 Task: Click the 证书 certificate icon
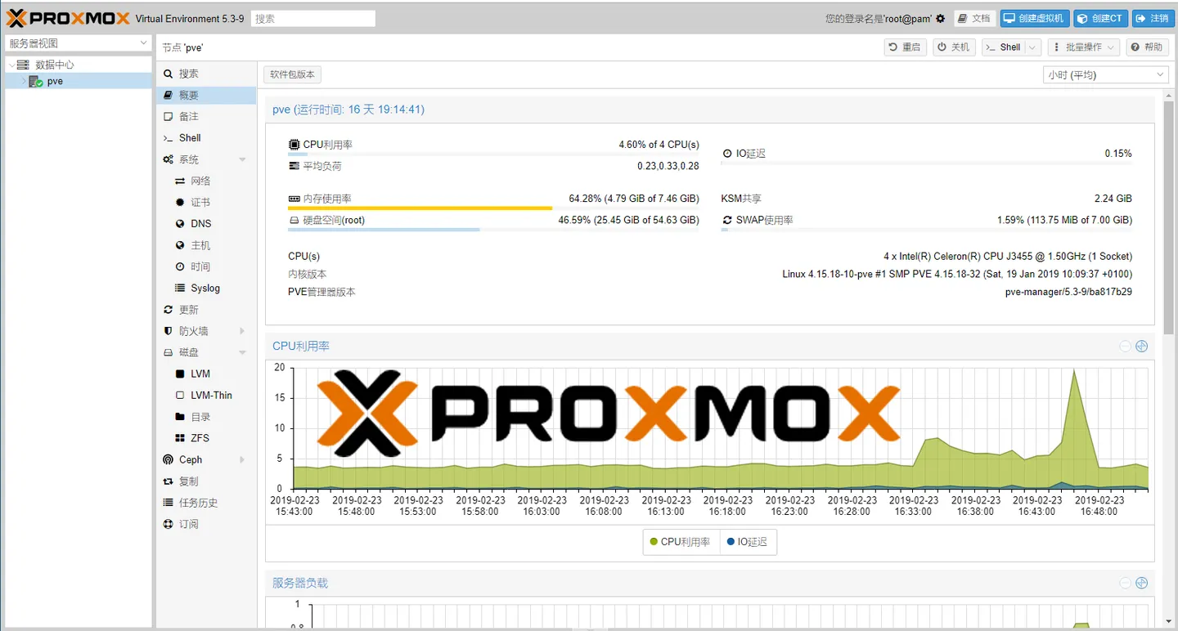click(x=180, y=203)
